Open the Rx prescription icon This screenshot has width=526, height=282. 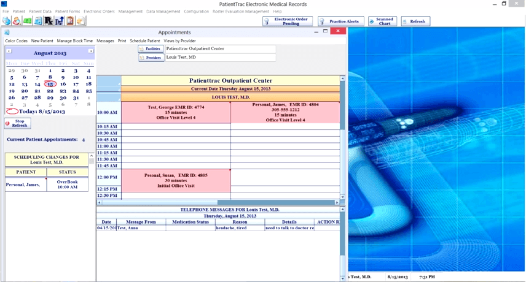[x=49, y=21]
